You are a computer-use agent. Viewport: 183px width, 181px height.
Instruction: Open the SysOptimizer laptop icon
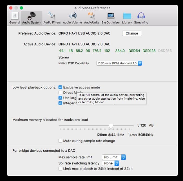(x=111, y=16)
